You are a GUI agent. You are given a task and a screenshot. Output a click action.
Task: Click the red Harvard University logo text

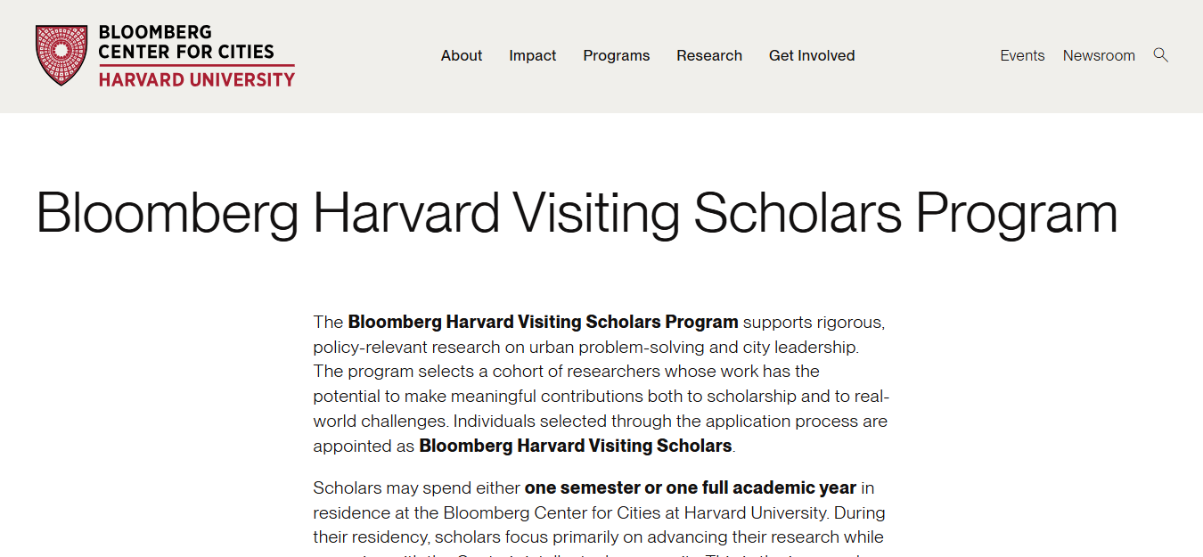[196, 79]
